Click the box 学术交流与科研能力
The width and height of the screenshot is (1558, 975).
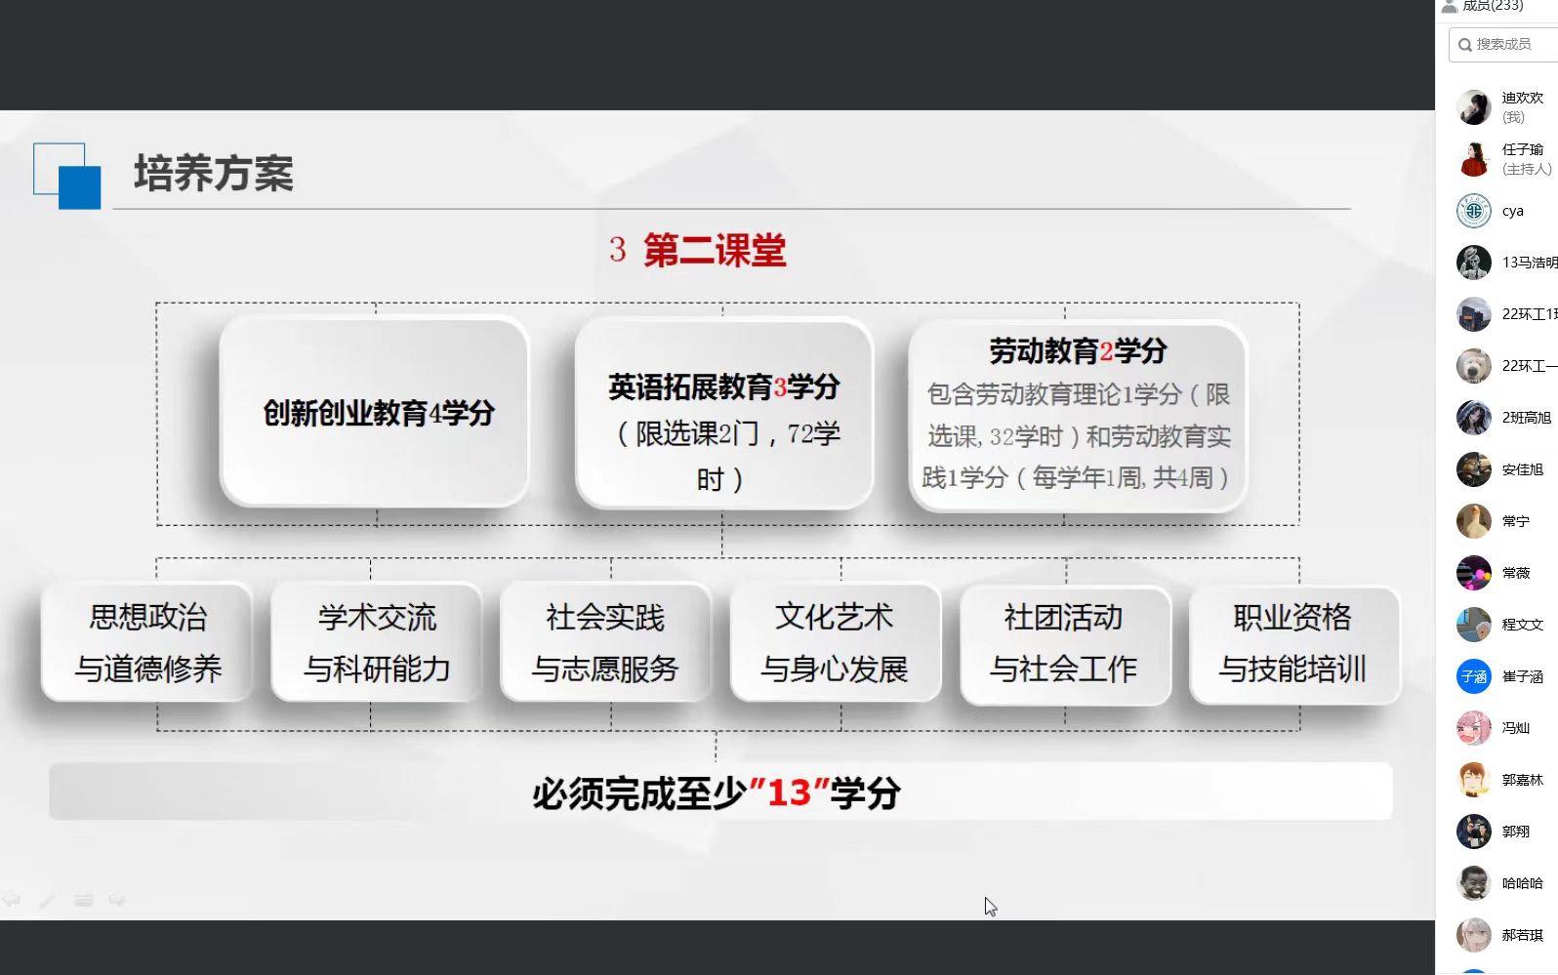click(x=377, y=642)
